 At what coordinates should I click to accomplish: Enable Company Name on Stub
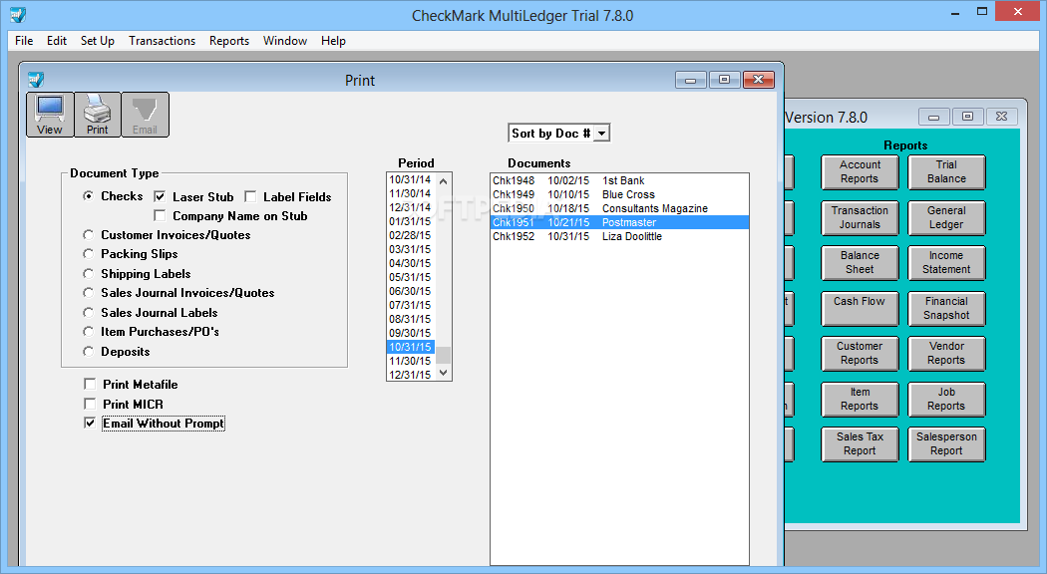click(160, 215)
